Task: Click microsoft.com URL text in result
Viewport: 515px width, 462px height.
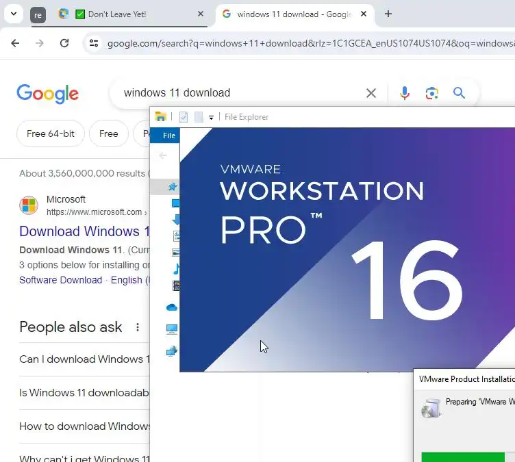Action: 94,212
